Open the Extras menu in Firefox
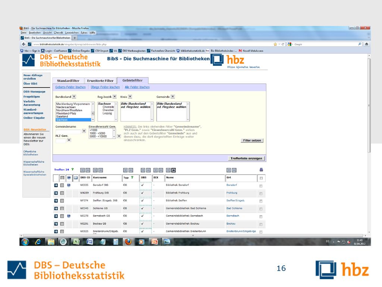Viewport: 382px width, 287px height. 84,33
